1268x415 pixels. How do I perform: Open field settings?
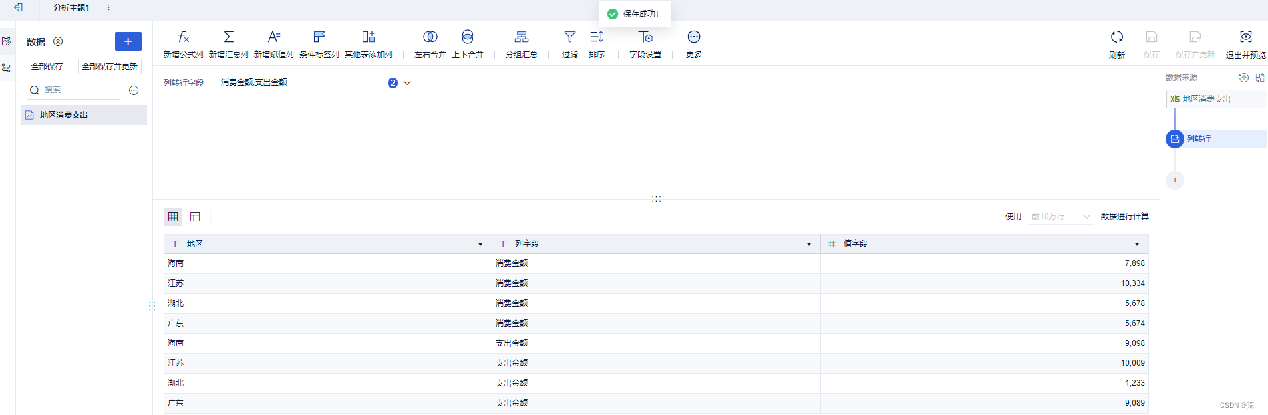tap(645, 44)
